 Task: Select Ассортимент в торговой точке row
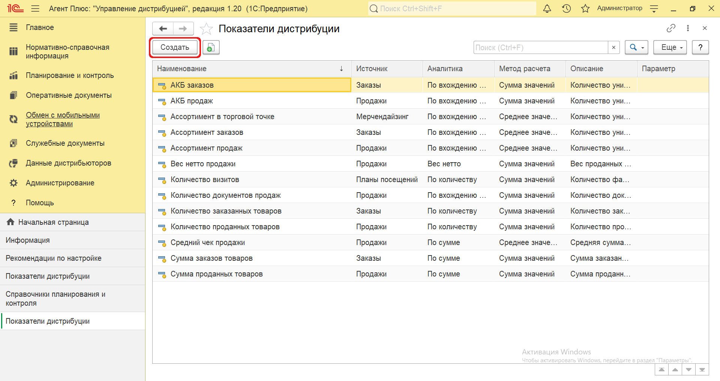coord(430,117)
